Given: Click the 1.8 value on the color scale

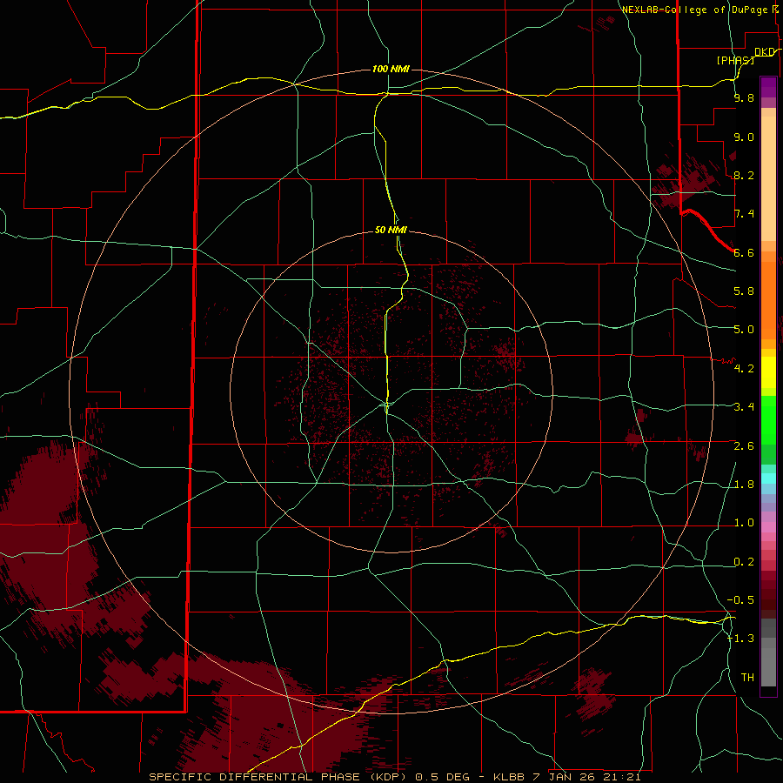Looking at the screenshot, I should point(744,485).
